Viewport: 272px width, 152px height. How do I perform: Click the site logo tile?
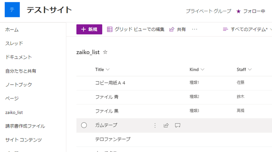point(12,10)
